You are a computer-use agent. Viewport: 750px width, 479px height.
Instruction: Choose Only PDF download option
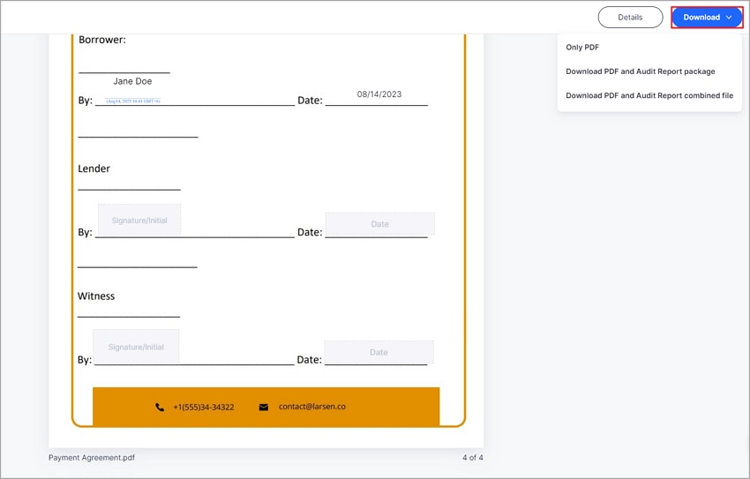582,48
